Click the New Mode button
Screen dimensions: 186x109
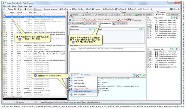pos(136,20)
